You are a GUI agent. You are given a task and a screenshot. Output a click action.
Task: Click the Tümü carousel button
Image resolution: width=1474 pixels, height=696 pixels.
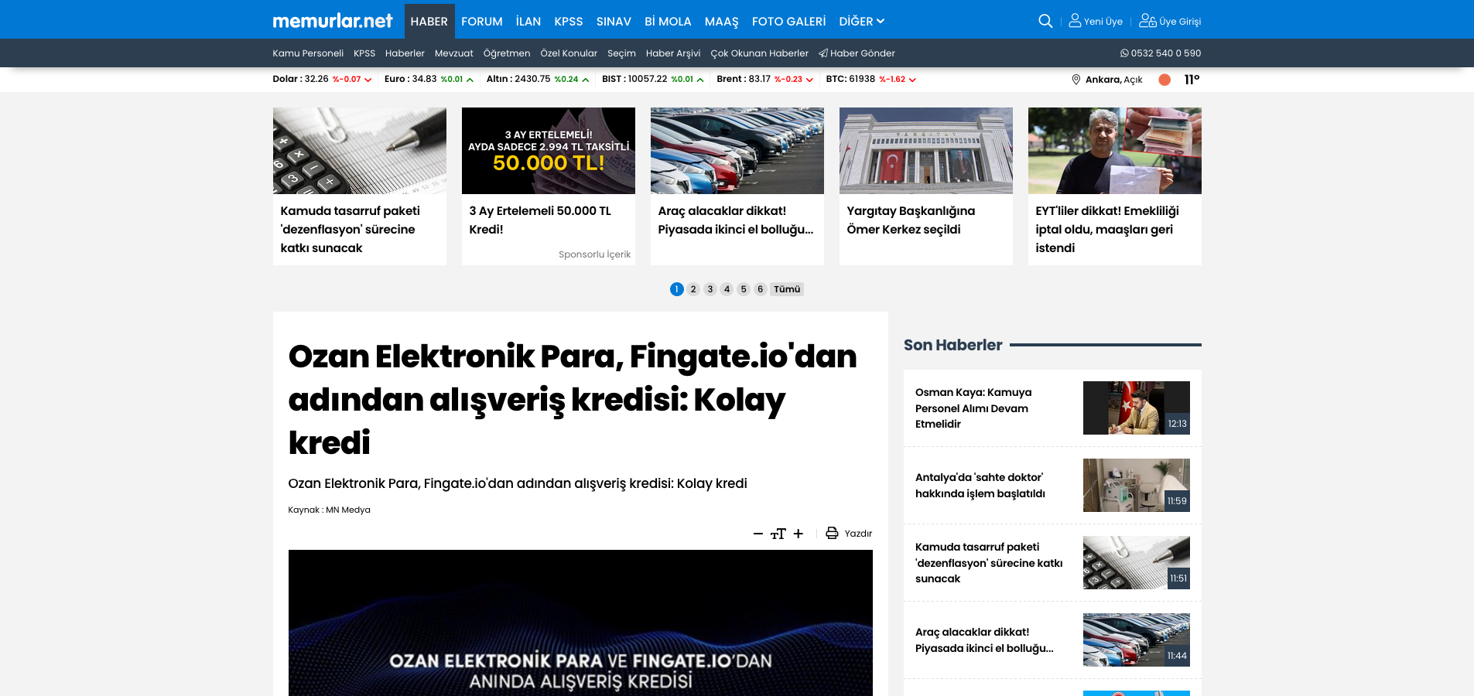tap(787, 289)
